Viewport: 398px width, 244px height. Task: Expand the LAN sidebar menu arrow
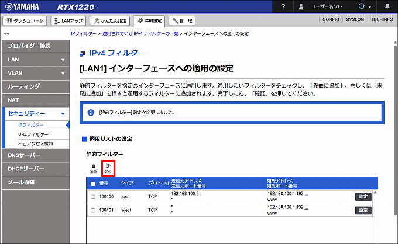click(63, 60)
